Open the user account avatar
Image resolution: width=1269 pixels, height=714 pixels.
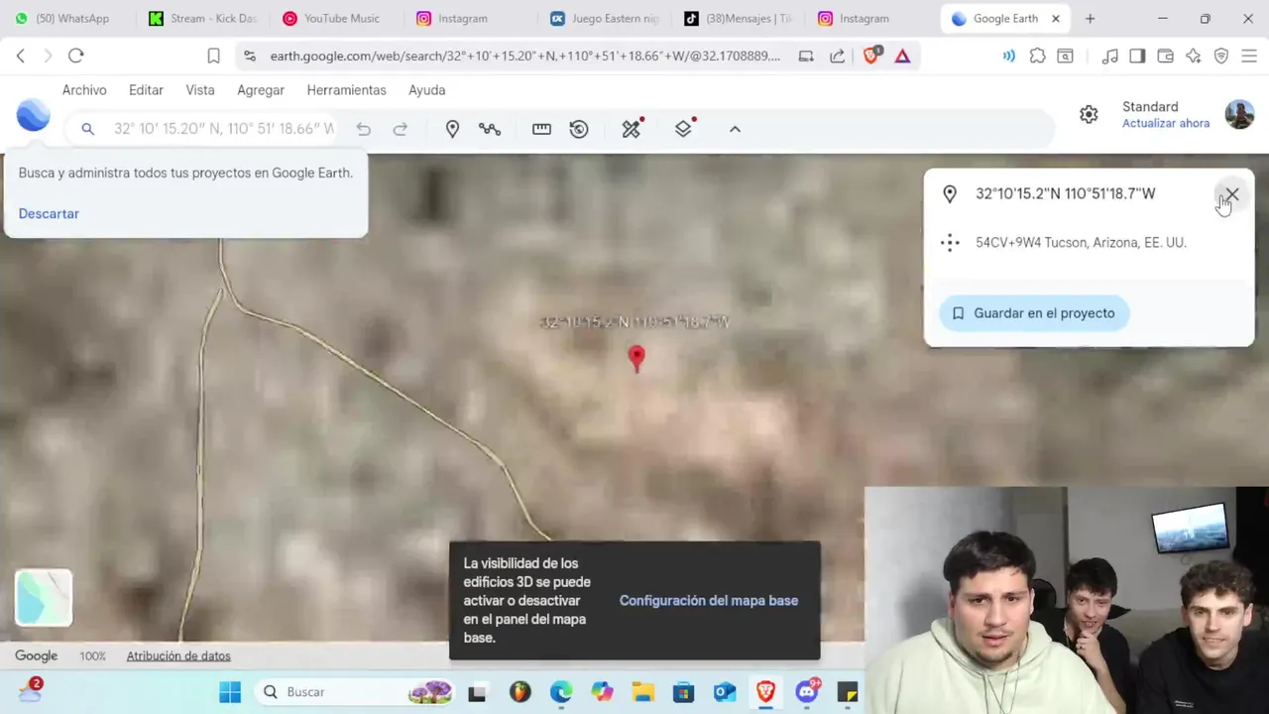(1239, 114)
